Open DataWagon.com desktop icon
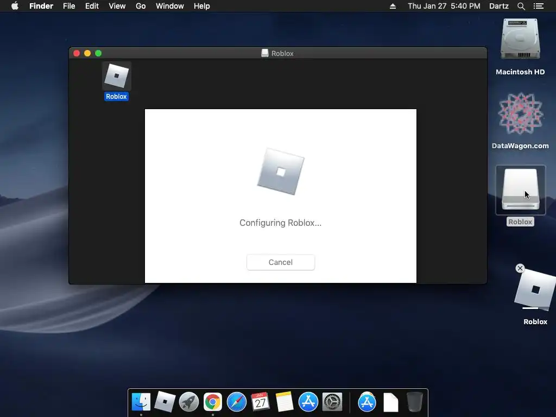This screenshot has height=417, width=556. (x=520, y=113)
